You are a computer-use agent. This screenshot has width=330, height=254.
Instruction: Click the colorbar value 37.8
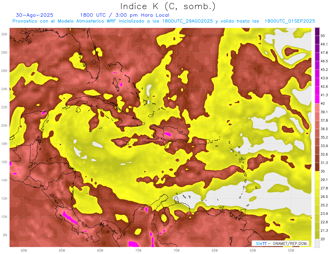tap(324, 120)
